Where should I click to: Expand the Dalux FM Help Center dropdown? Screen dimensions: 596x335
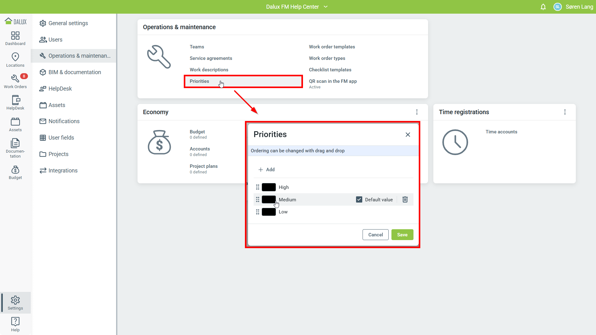pyautogui.click(x=326, y=7)
